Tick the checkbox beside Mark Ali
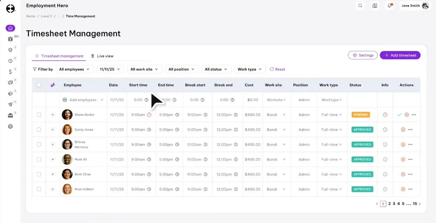The width and height of the screenshot is (436, 223). pyautogui.click(x=39, y=159)
